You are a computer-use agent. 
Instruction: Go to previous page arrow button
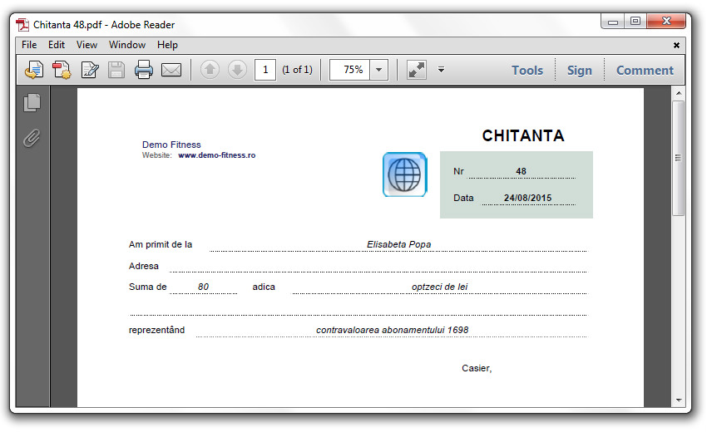pos(210,70)
